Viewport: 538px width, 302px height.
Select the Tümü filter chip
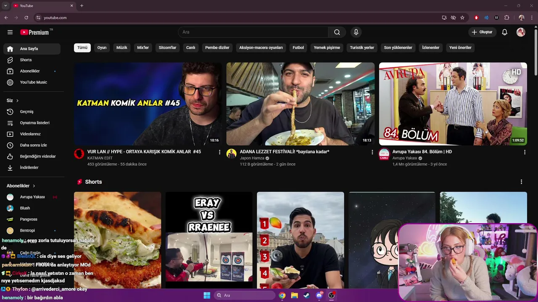tap(82, 48)
